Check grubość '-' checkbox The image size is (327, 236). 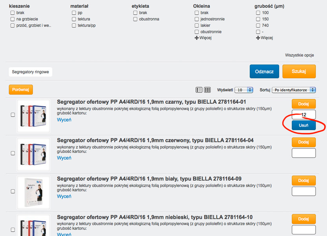pyautogui.click(x=258, y=32)
